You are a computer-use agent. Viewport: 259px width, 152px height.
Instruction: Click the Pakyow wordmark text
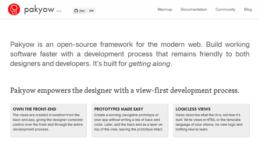pos(39,10)
